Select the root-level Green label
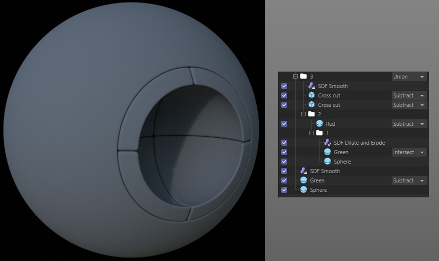 [x=317, y=180]
